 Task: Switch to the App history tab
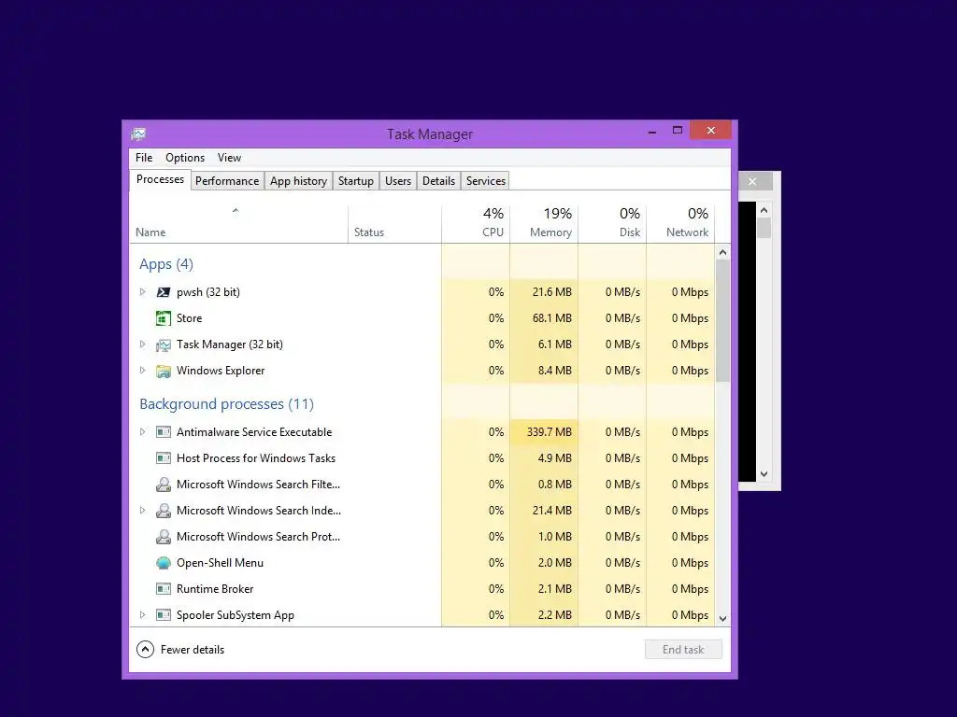(x=298, y=181)
